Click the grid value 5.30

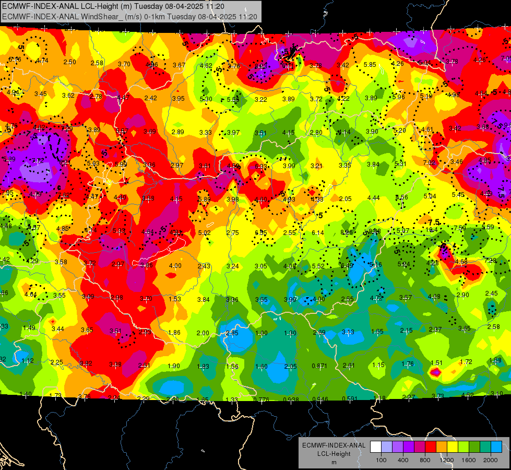206,99
